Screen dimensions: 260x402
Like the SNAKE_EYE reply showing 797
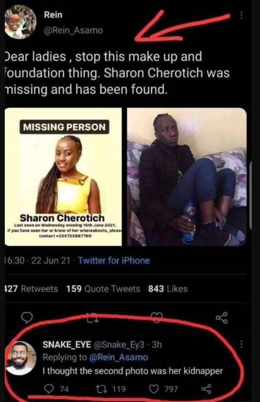(x=163, y=389)
